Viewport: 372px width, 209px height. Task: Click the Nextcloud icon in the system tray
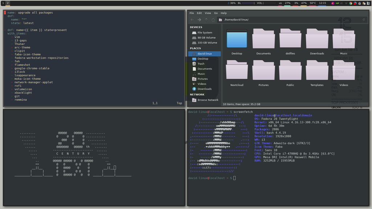point(355,3)
